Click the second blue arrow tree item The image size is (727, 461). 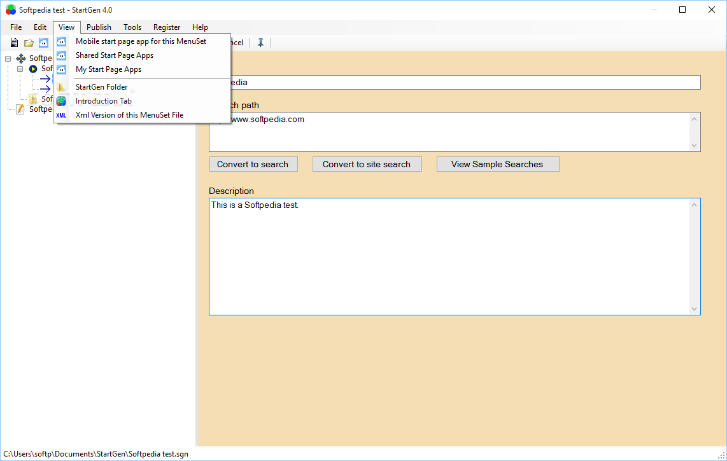point(45,89)
